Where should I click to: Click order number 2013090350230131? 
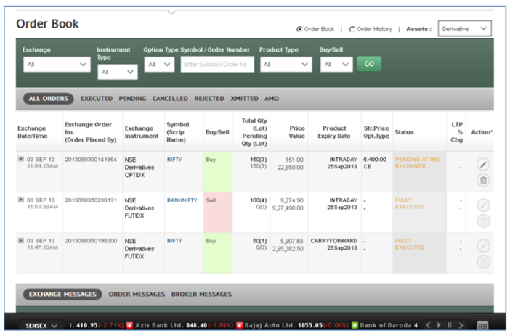(x=91, y=200)
